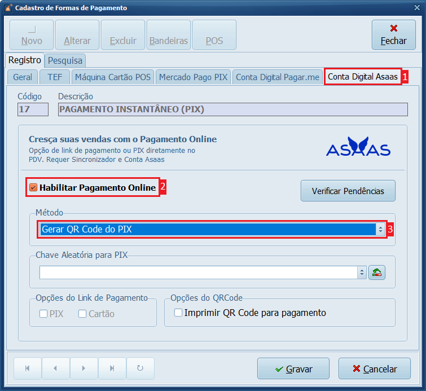Click the Descrição field with PAGAMENTO INSTANTÂNEO
This screenshot has height=391, width=426.
[x=233, y=109]
